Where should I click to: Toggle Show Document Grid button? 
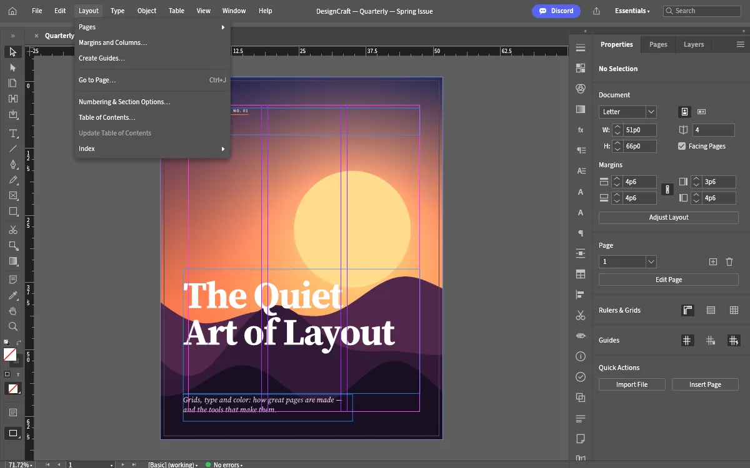pos(734,310)
